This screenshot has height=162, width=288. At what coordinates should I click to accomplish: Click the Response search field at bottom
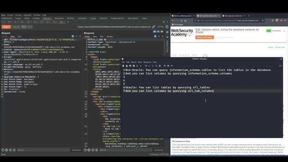tap(126, 150)
